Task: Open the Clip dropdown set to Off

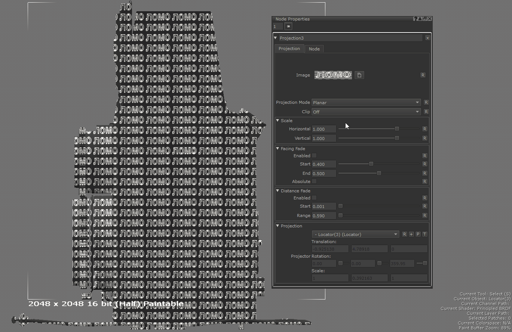Action: pyautogui.click(x=366, y=112)
